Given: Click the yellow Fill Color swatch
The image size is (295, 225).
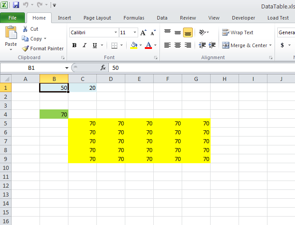Looking at the screenshot, I should (134, 45).
